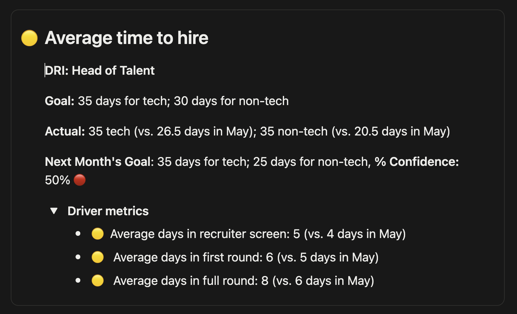Click the yellow circle beside Average time to hire
This screenshot has height=314, width=517.
29,38
